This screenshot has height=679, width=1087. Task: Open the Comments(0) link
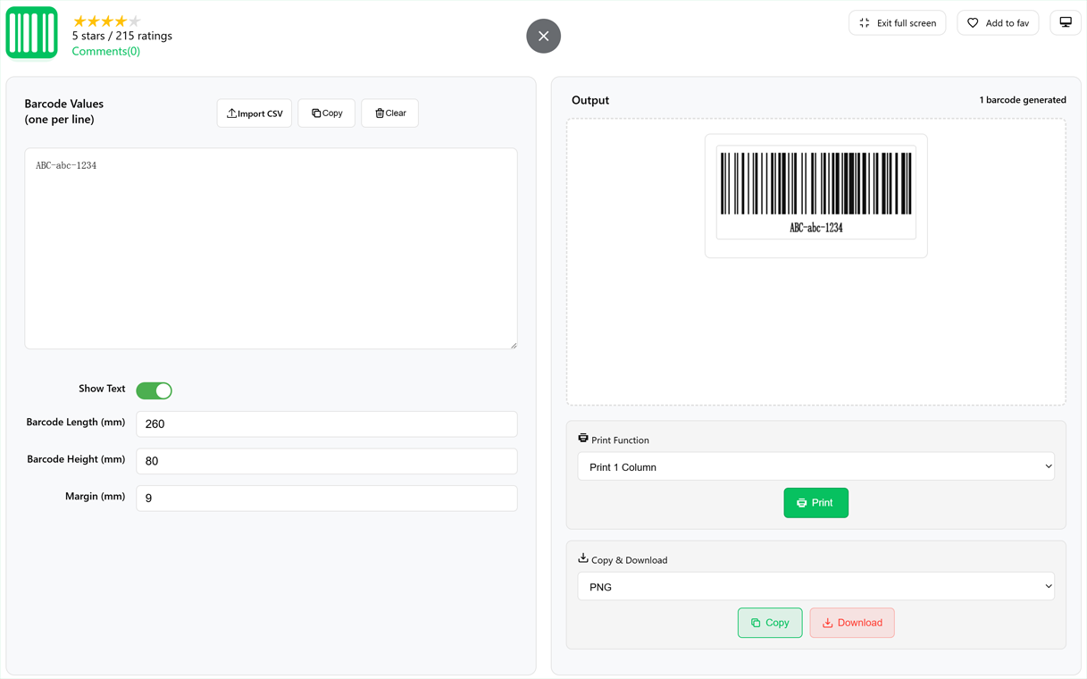coord(105,51)
